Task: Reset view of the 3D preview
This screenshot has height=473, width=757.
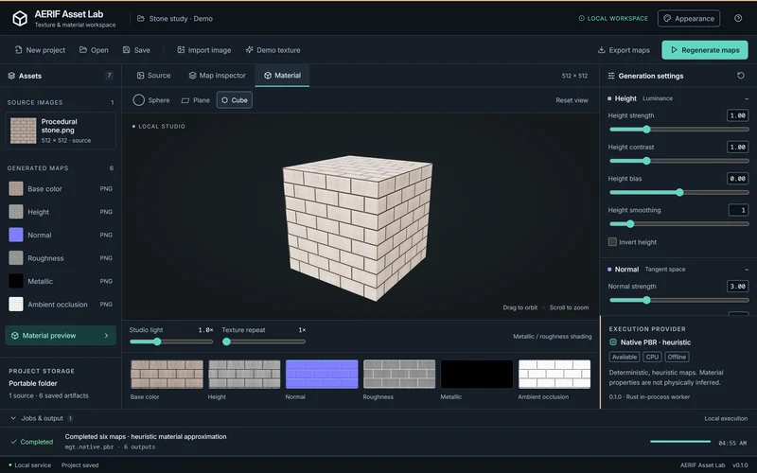Action: pos(572,100)
